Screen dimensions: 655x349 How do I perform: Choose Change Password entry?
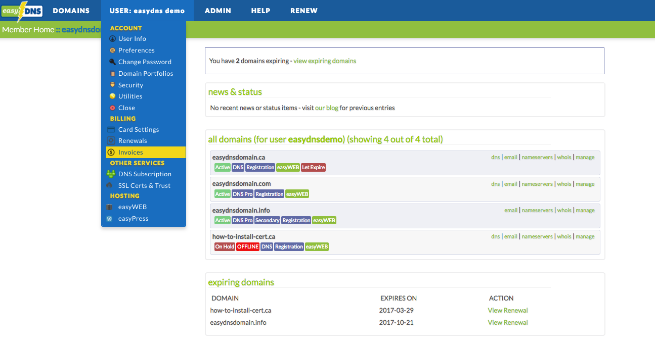coord(145,62)
